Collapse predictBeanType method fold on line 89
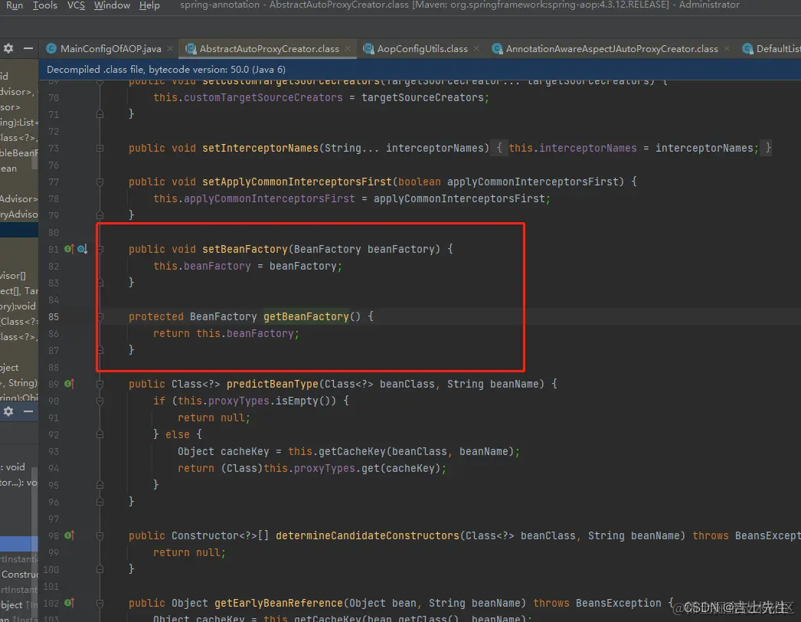 (x=100, y=385)
